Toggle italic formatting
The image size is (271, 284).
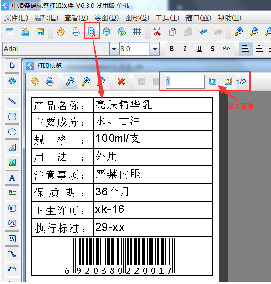pos(185,49)
